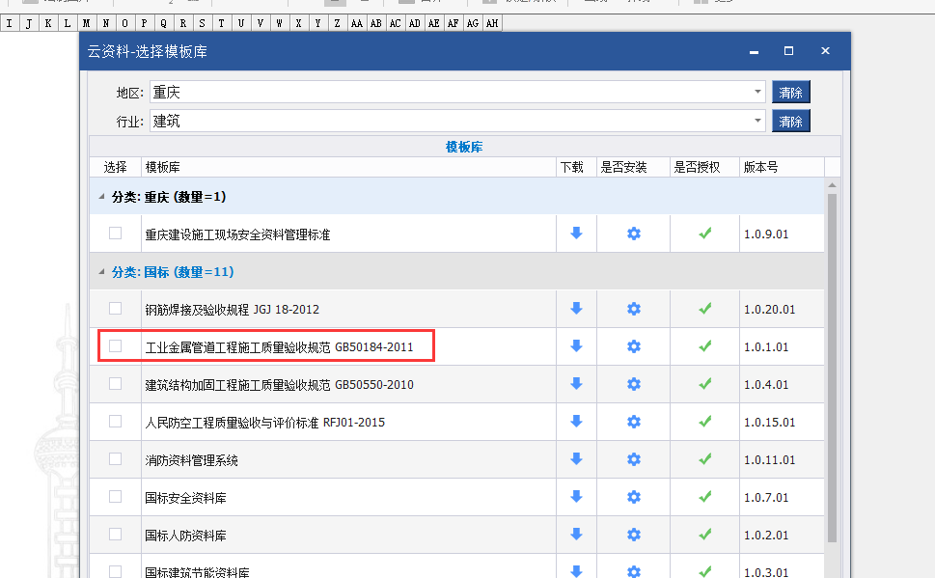Open the 行业 dropdown list
Viewport: 935px width, 578px height.
coord(757,121)
